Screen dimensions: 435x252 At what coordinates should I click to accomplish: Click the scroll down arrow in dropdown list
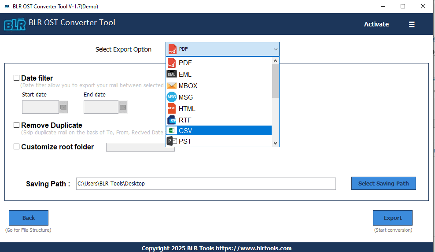coord(275,143)
